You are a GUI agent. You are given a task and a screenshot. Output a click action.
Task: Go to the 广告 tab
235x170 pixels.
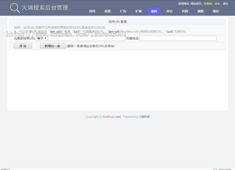click(x=123, y=11)
